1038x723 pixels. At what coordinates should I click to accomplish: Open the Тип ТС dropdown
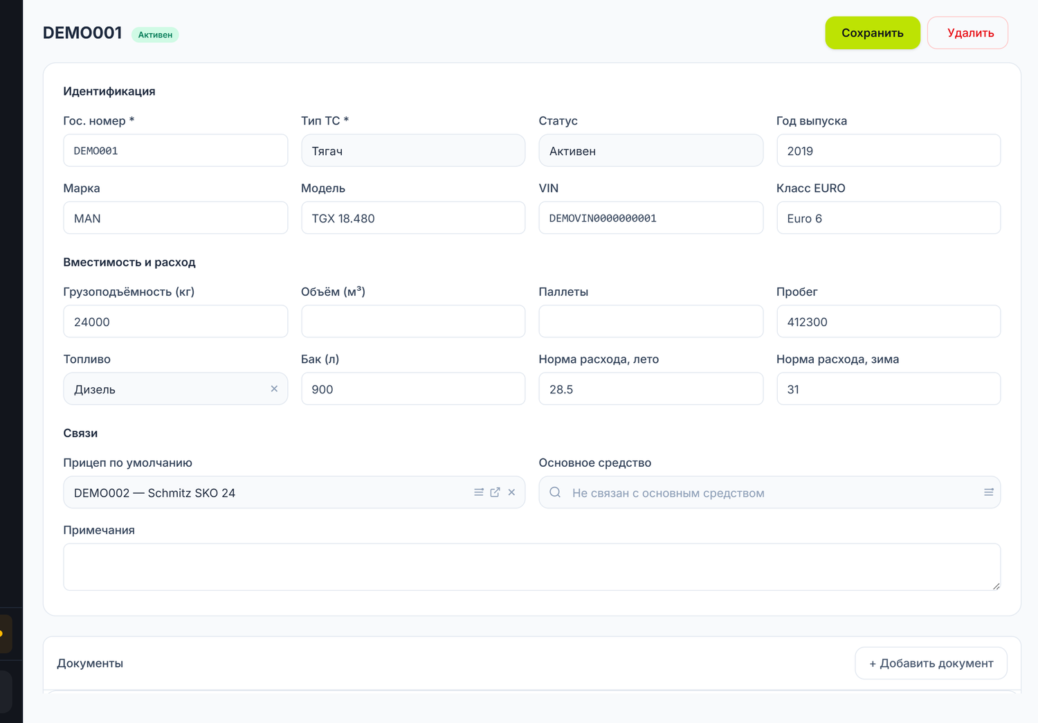click(x=413, y=150)
